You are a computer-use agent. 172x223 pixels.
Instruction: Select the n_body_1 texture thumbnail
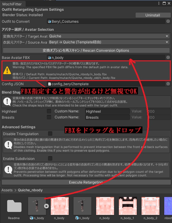tap(128, 206)
